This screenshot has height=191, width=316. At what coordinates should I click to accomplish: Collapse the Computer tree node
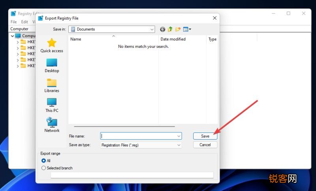click(13, 36)
